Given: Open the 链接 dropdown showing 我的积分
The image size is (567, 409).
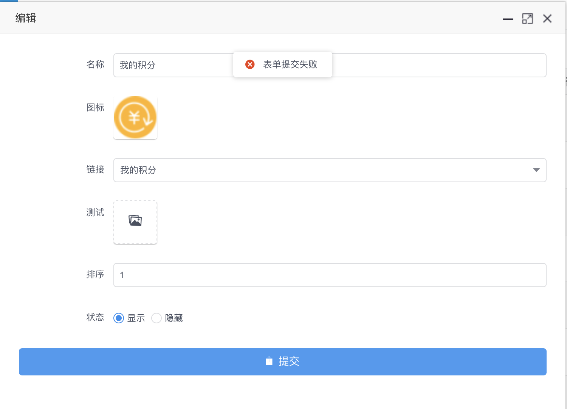Looking at the screenshot, I should pyautogui.click(x=330, y=170).
